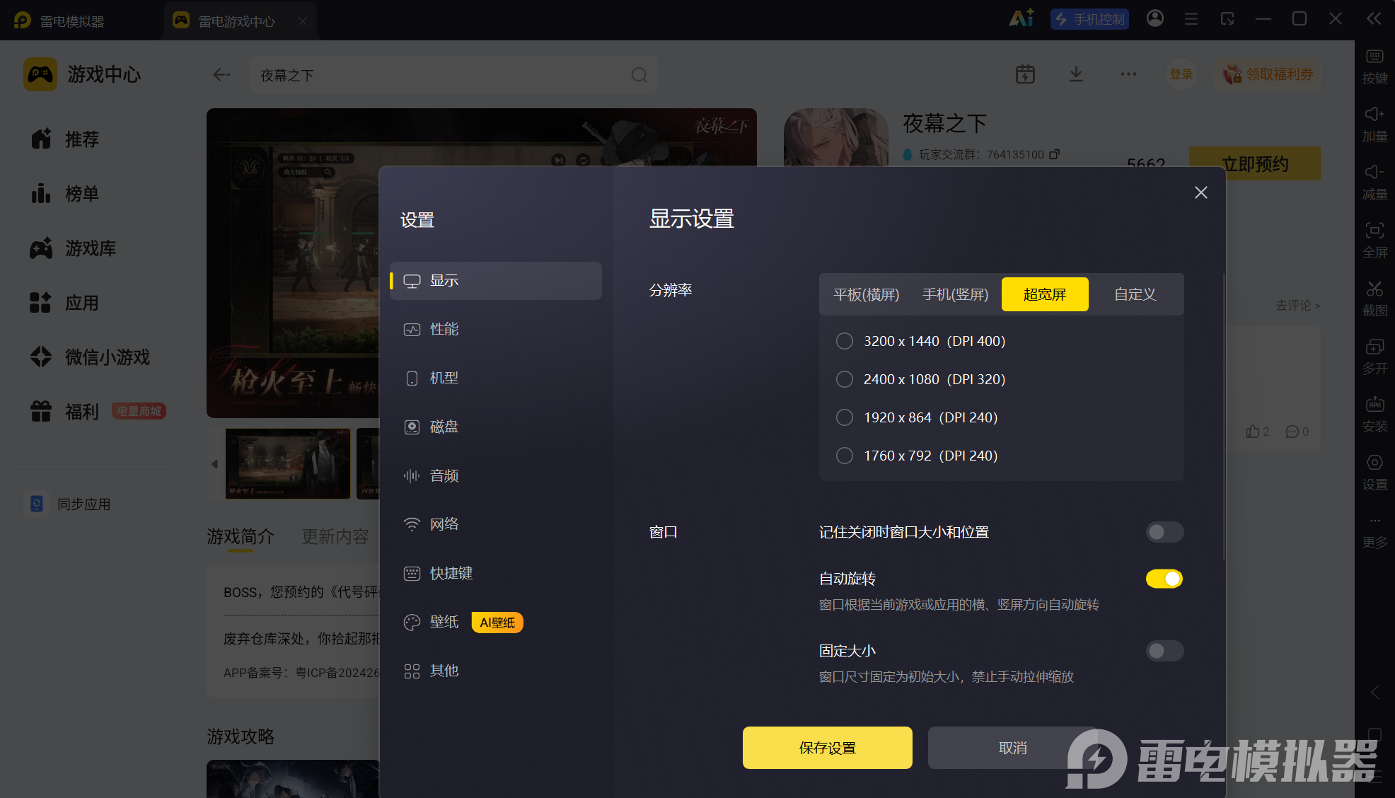Open 机型 settings section
Image resolution: width=1395 pixels, height=798 pixels.
[496, 378]
